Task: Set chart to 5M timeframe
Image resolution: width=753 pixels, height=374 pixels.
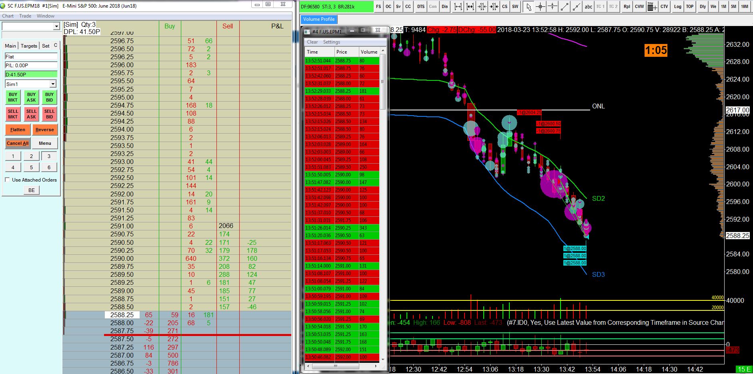Action: coord(734,6)
